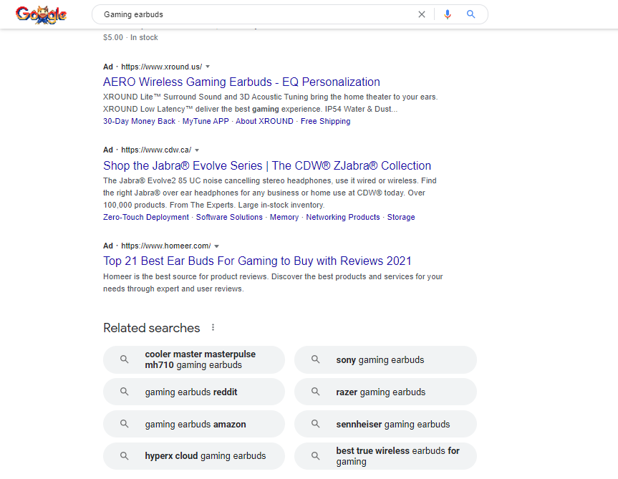Focus the Gaming earbuds search field
The image size is (618, 479).
click(254, 14)
